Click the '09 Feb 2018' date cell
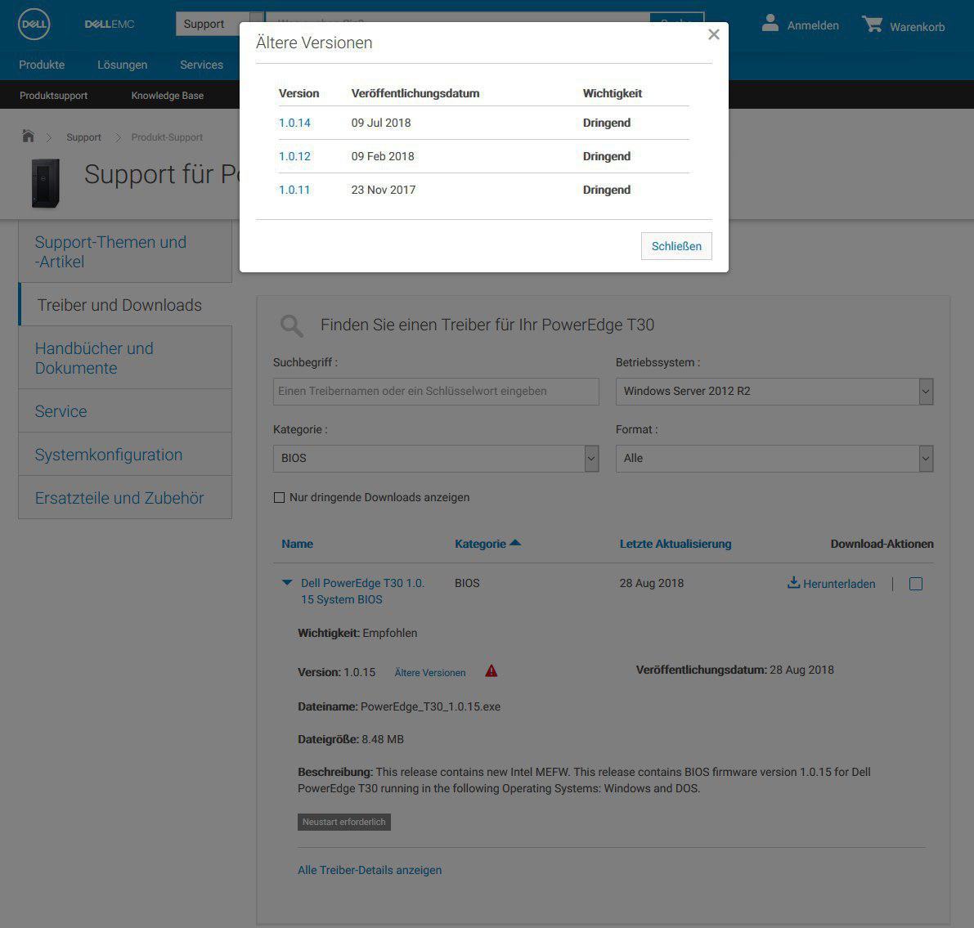 click(383, 156)
